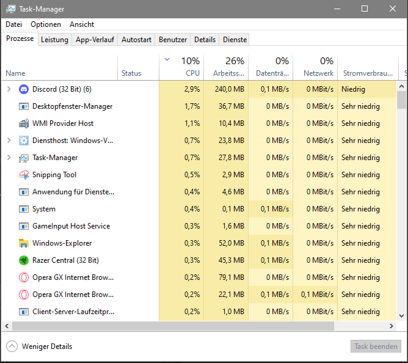Open the Optionen menu
This screenshot has height=363, width=408.
coord(46,24)
